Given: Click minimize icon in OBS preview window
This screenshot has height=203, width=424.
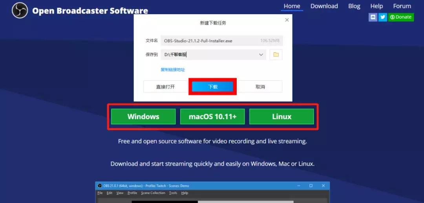Looking at the screenshot, I should (x=299, y=186).
